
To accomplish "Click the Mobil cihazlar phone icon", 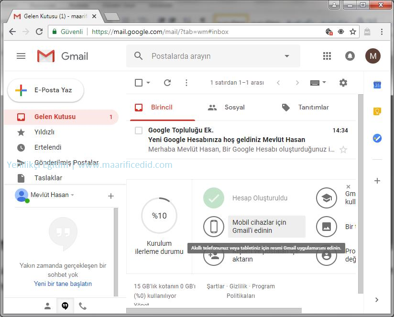I will click(214, 226).
